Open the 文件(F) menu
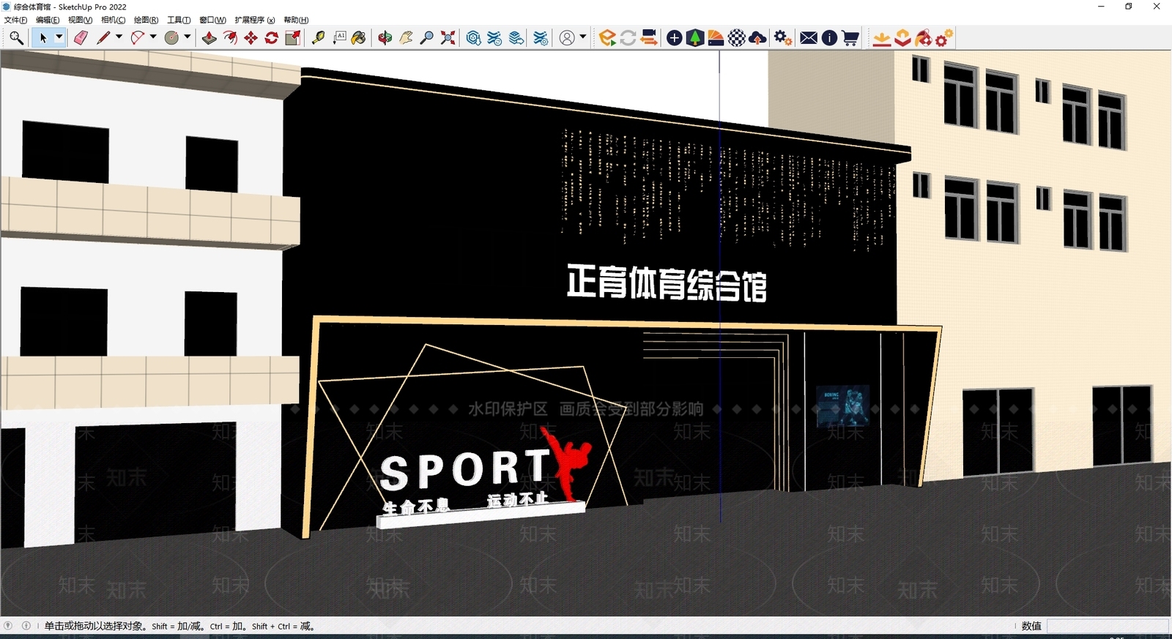This screenshot has height=639, width=1172. coord(15,20)
